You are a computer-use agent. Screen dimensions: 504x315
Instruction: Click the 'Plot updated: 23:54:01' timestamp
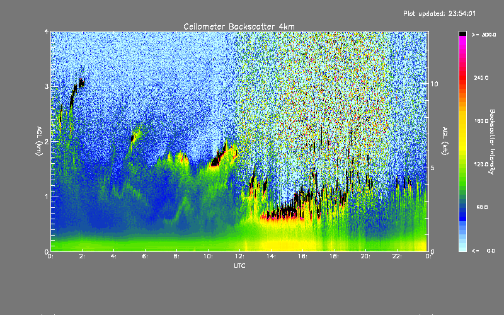click(439, 13)
